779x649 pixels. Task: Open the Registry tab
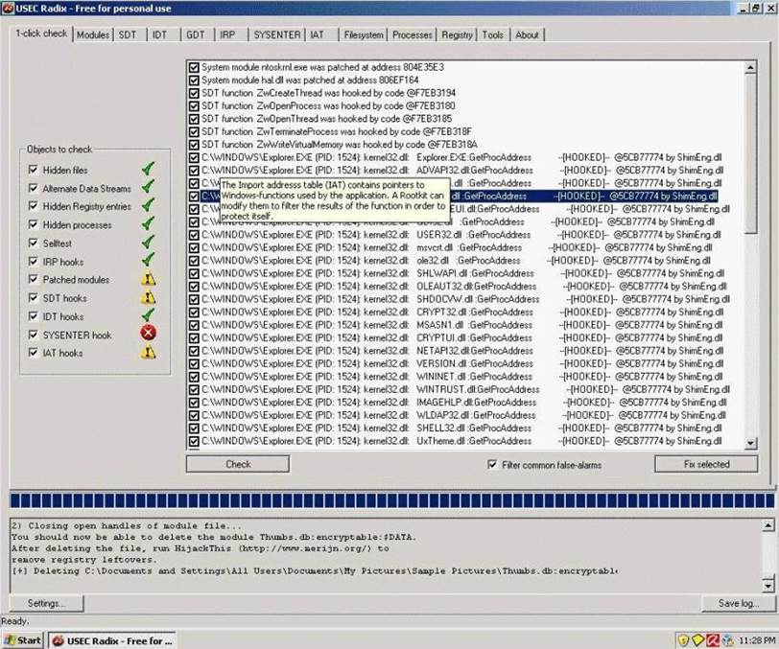tap(457, 35)
